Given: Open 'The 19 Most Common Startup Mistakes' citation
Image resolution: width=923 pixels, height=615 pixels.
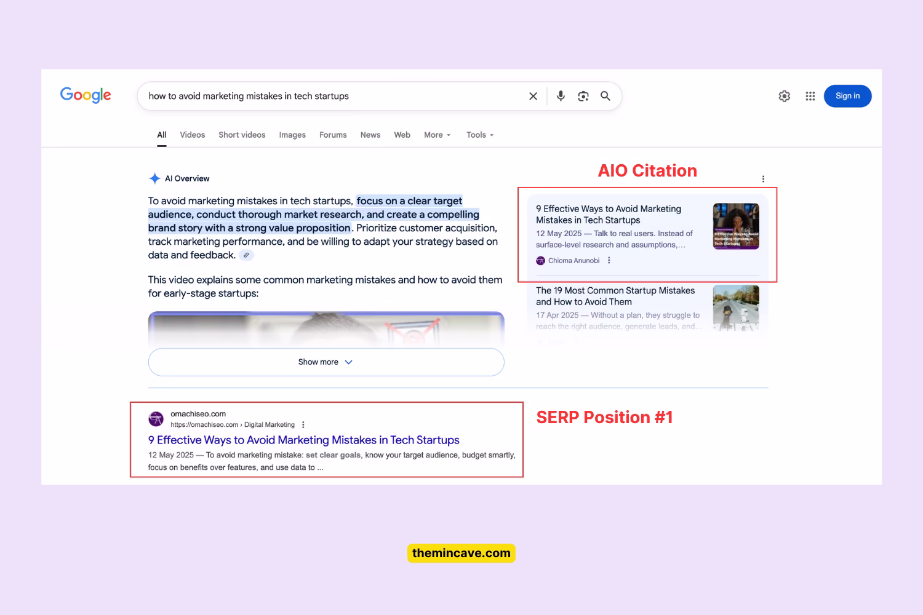Looking at the screenshot, I should [x=615, y=296].
